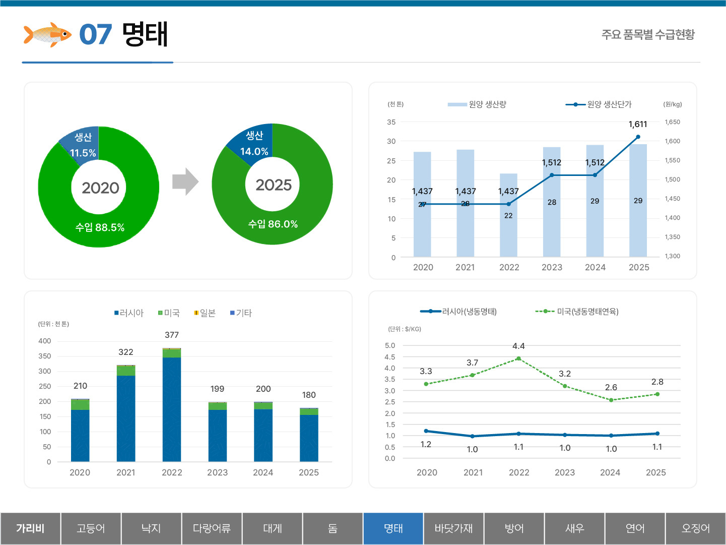Click the orange fish icon beside 07 명태

tap(48, 35)
